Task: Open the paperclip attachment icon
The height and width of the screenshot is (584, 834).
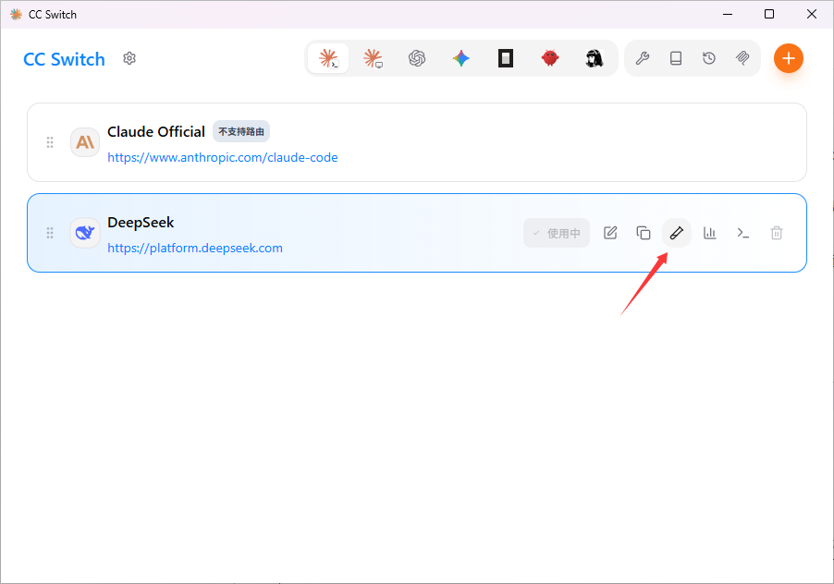Action: (742, 58)
